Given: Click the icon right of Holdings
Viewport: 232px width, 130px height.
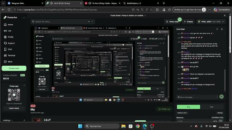Looking at the screenshot, I should (24, 120).
